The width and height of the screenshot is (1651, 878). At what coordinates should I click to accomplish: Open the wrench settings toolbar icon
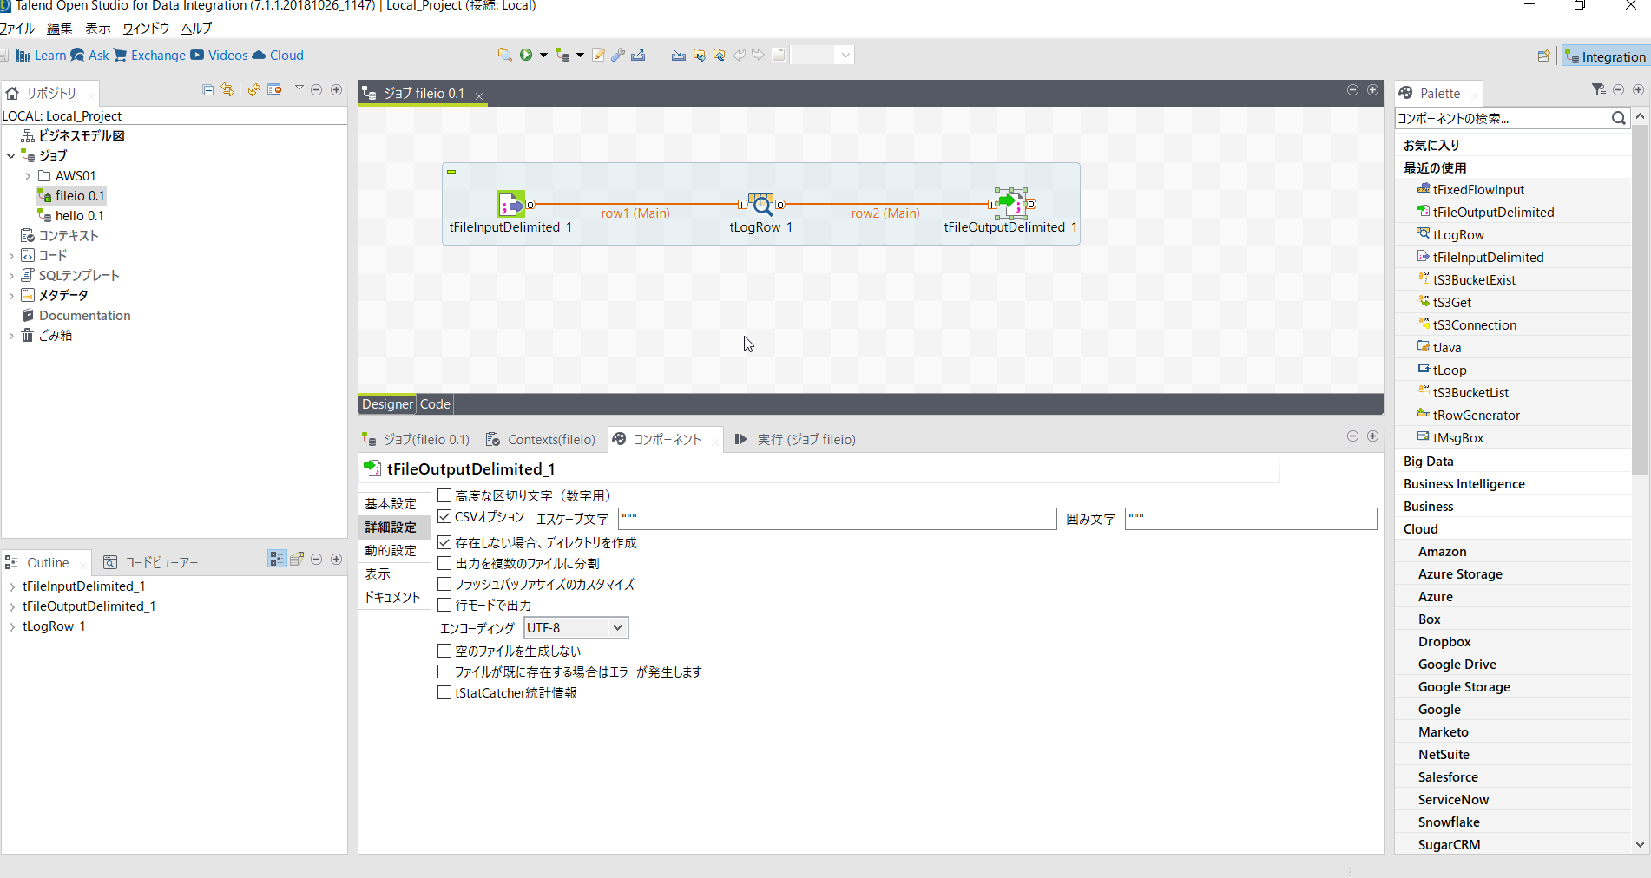[x=618, y=55]
